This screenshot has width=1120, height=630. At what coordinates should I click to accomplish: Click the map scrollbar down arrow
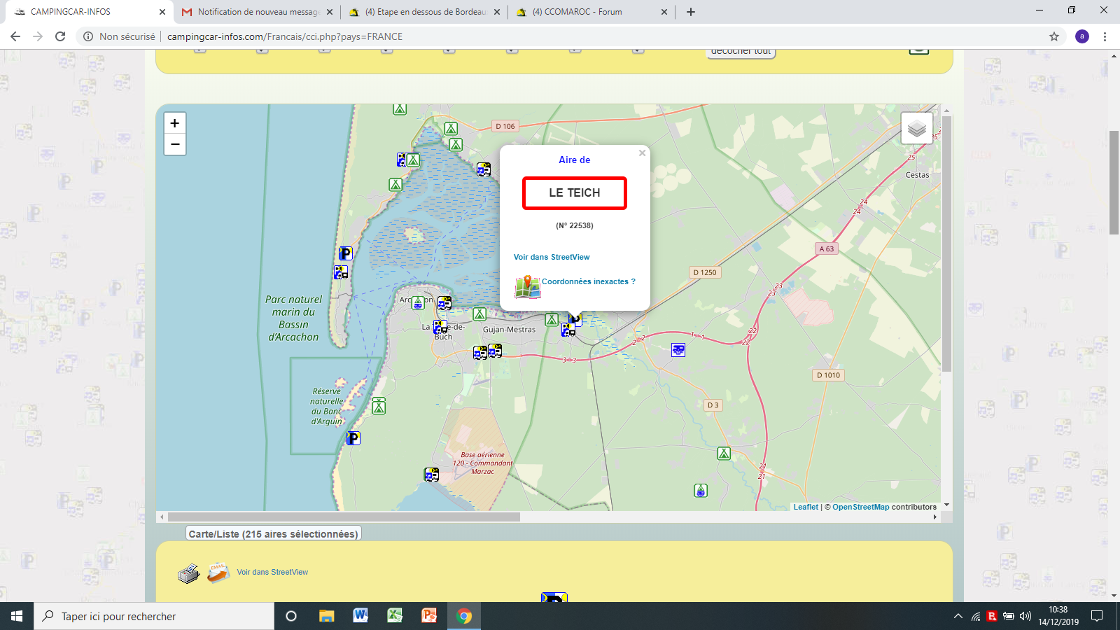(x=947, y=505)
